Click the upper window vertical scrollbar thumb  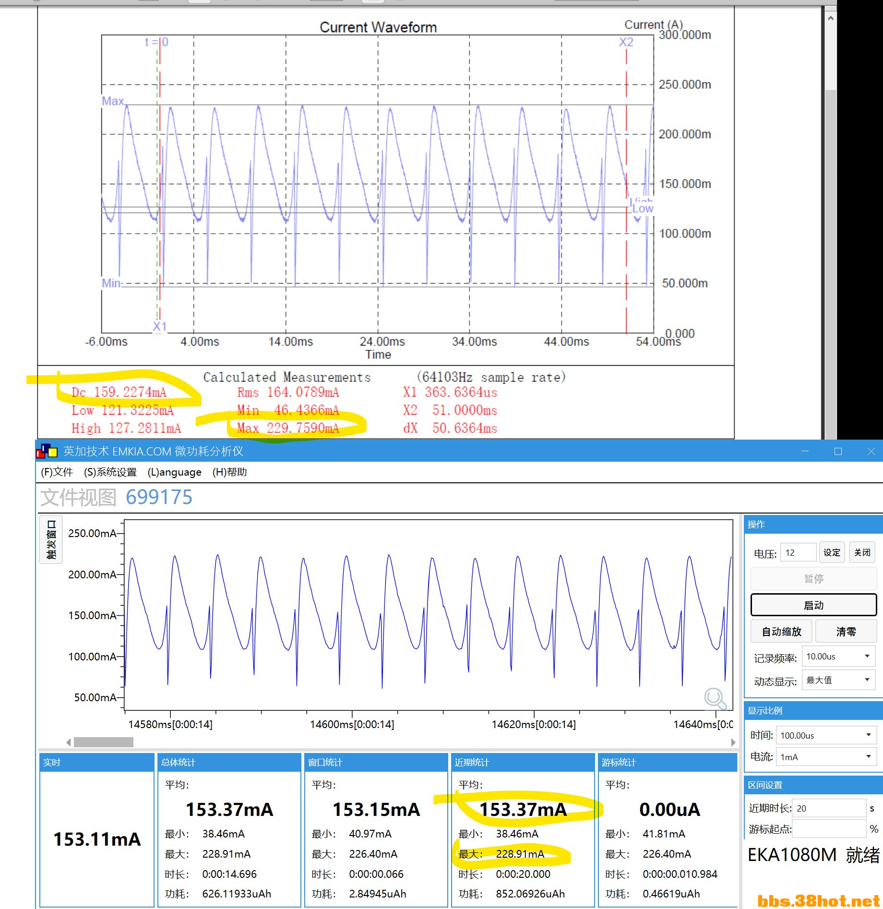coord(831,264)
